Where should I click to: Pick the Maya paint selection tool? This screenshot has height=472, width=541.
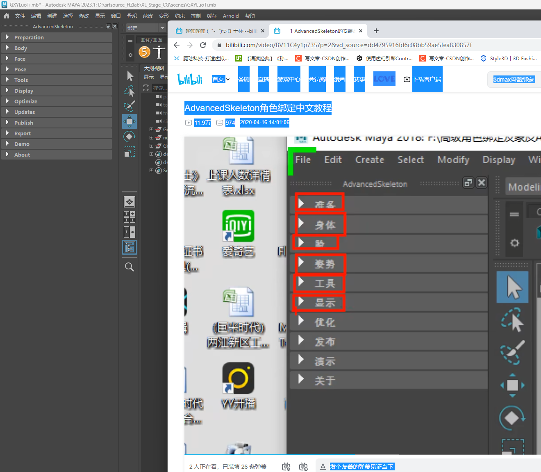click(x=130, y=106)
